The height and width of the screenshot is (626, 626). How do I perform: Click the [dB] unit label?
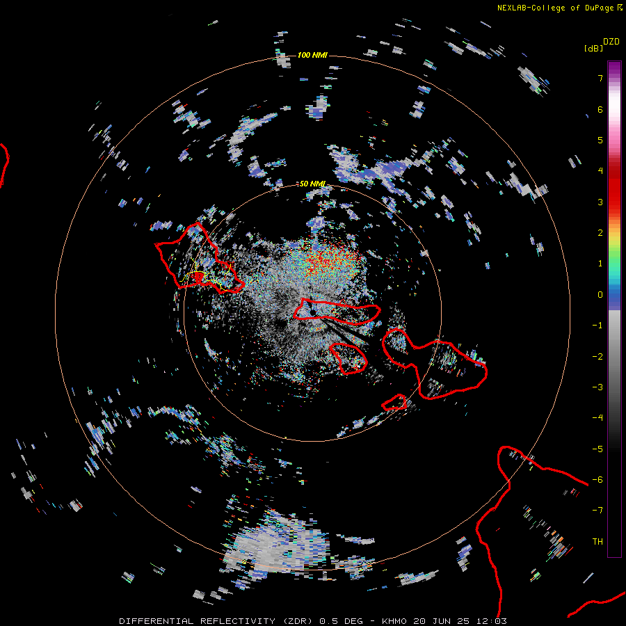tap(593, 48)
